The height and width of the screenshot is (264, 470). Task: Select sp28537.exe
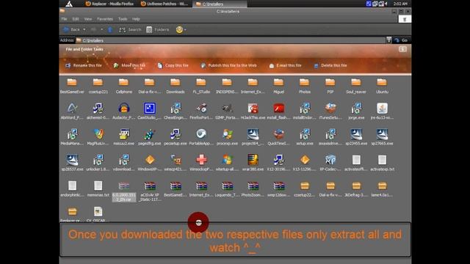tap(72, 163)
